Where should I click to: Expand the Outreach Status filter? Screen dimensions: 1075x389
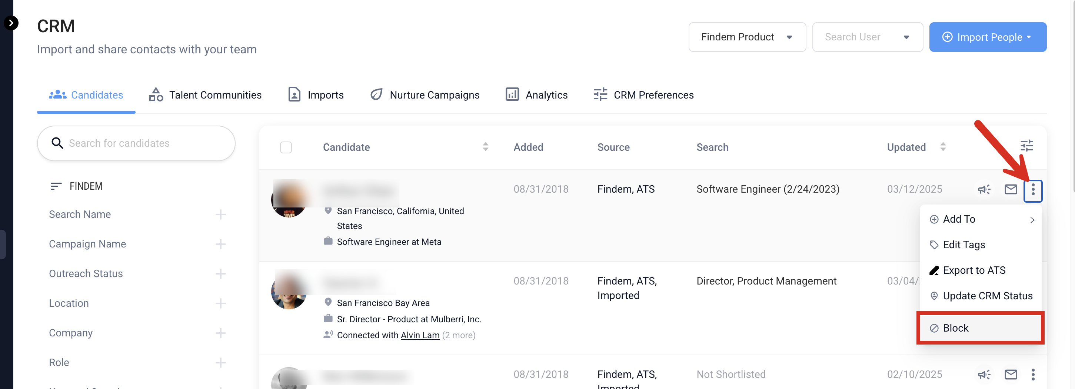[x=220, y=274]
